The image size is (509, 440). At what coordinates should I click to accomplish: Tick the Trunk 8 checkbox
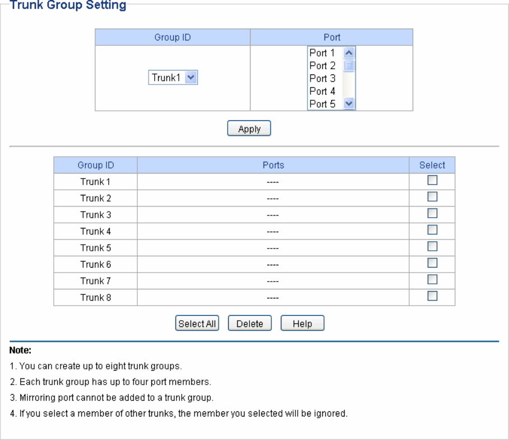pos(432,296)
